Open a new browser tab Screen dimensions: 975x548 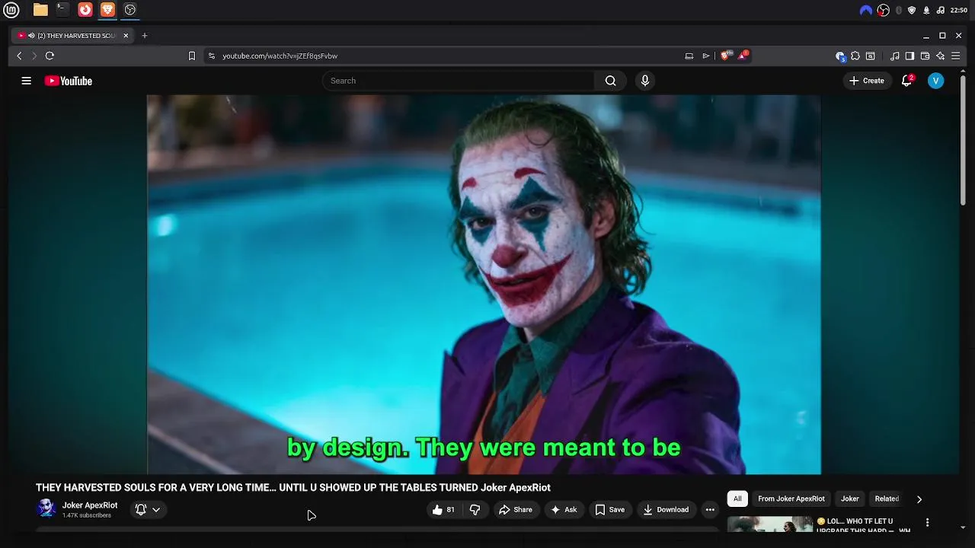click(x=145, y=36)
